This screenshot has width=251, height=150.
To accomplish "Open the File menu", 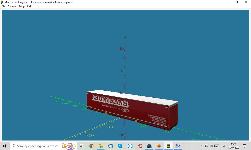I will click(x=3, y=6).
